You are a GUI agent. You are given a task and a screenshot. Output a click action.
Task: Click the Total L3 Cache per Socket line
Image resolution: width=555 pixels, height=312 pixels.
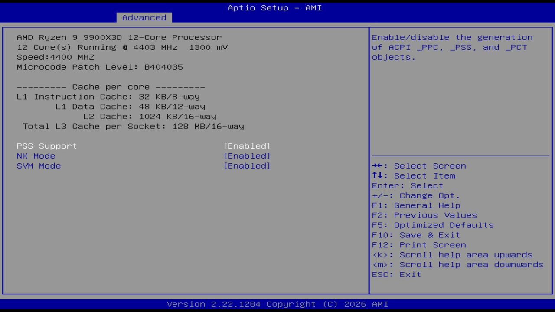click(x=133, y=127)
